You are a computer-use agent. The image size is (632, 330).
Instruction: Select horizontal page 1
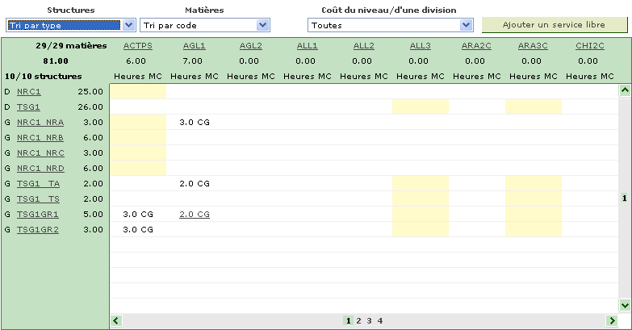pyautogui.click(x=348, y=321)
